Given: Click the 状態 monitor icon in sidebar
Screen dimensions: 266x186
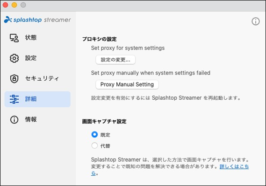Looking at the screenshot, I should tap(14, 38).
